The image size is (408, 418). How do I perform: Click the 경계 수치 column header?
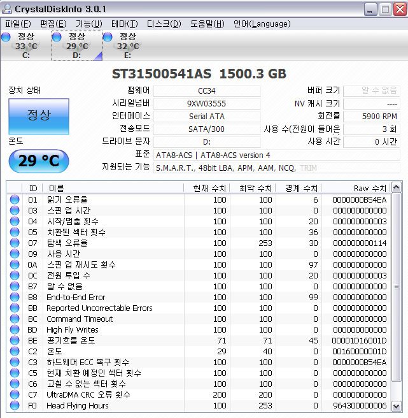tap(299, 189)
